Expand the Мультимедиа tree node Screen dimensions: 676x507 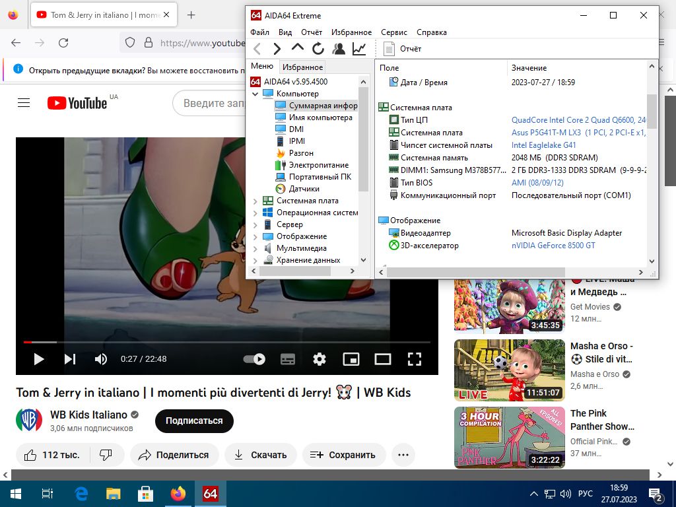pos(255,249)
